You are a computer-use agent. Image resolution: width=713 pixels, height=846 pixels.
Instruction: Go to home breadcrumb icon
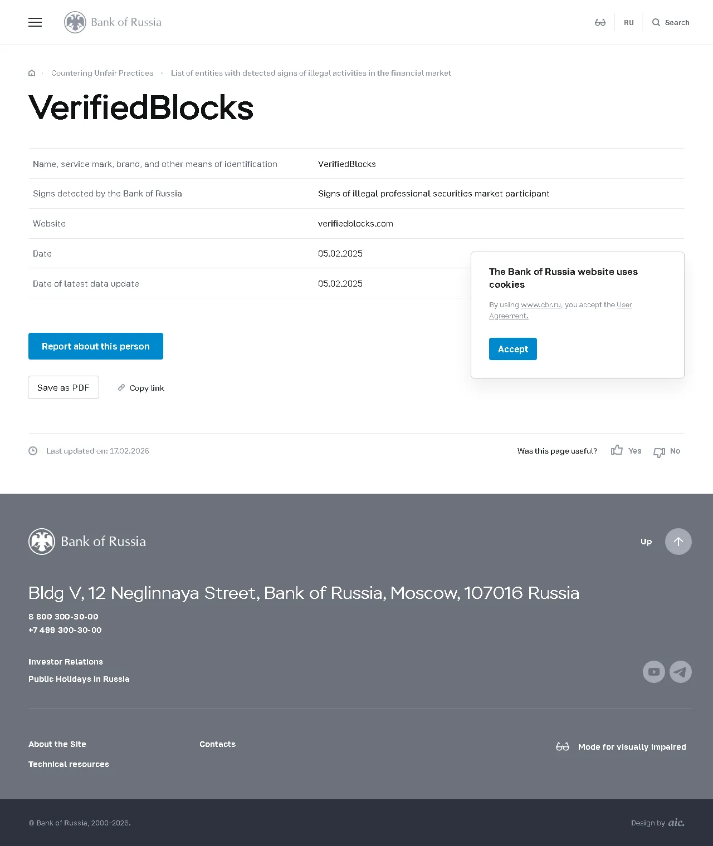tap(32, 73)
